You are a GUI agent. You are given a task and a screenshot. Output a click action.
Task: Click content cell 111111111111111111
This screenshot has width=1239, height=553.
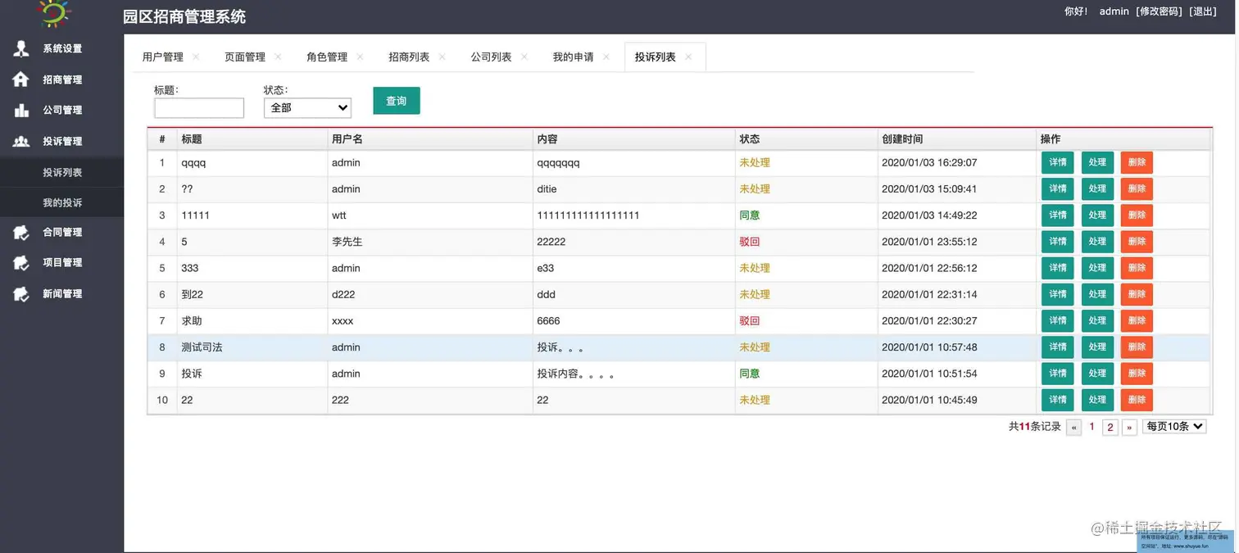click(x=588, y=215)
